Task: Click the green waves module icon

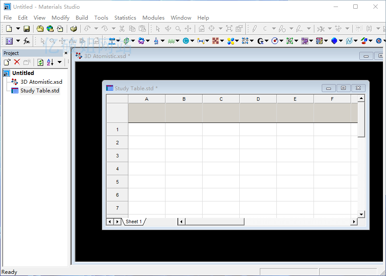Action: 171,41
